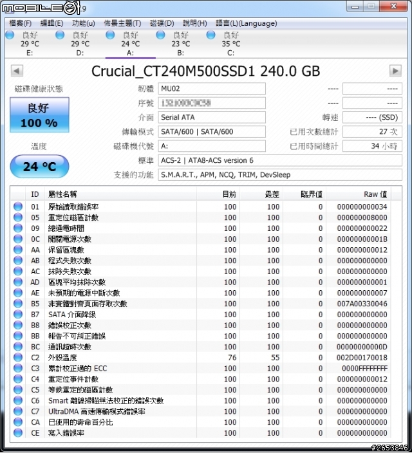Select the 外殼溫度 attribute row name
Image resolution: width=412 pixels, height=453 pixels.
[x=62, y=358]
